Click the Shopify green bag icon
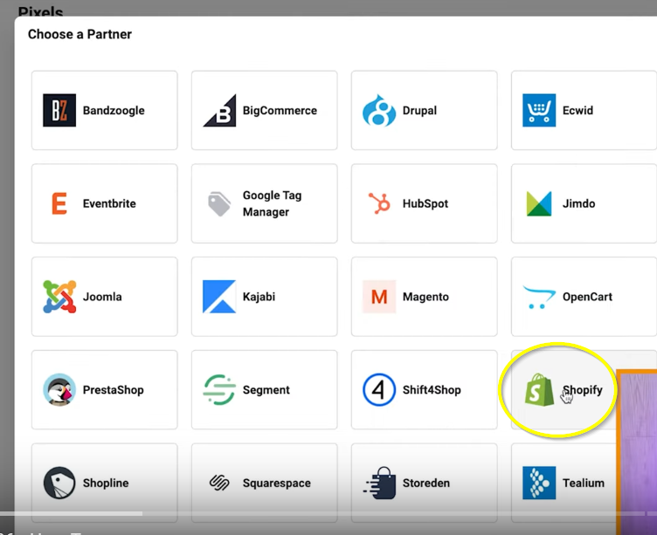 pos(539,390)
